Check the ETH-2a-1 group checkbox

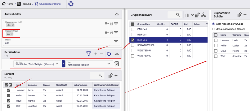[x=132, y=29]
